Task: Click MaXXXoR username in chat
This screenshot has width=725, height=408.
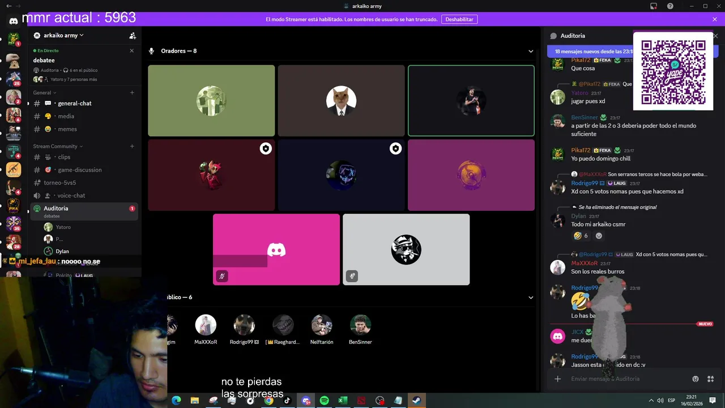Action: click(x=584, y=263)
